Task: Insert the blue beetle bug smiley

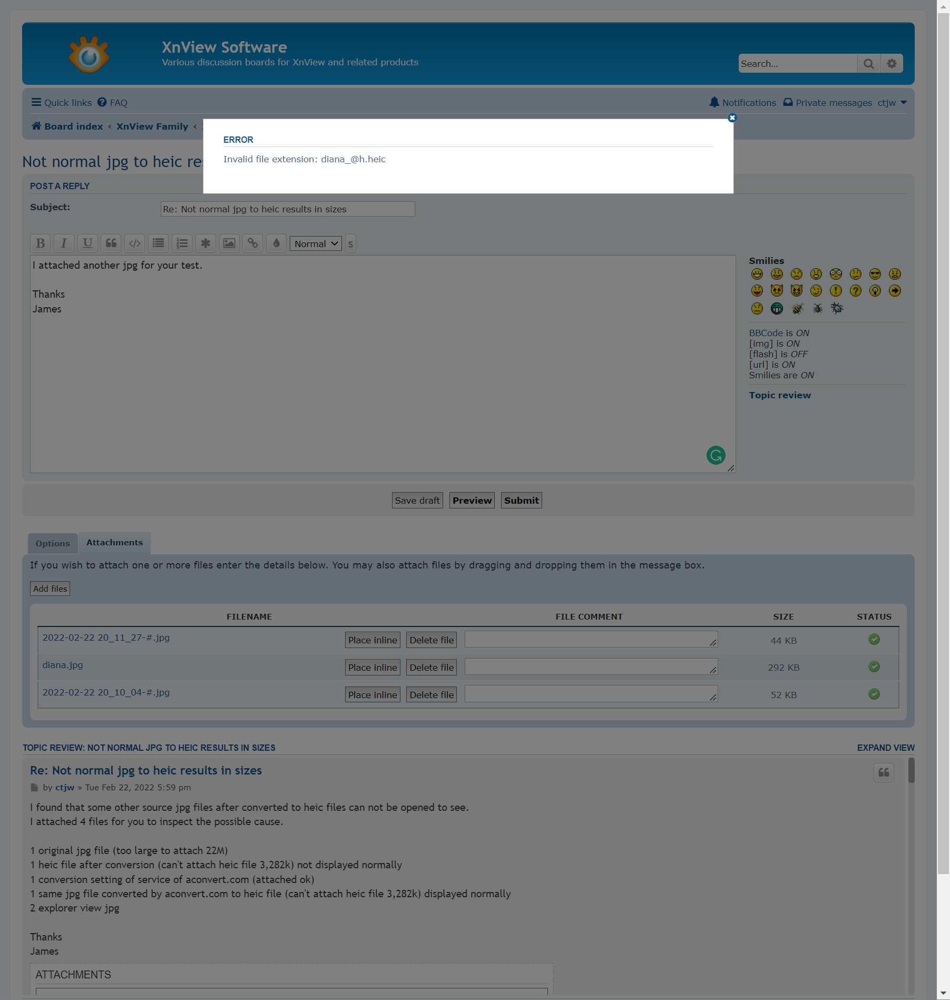Action: click(x=837, y=308)
